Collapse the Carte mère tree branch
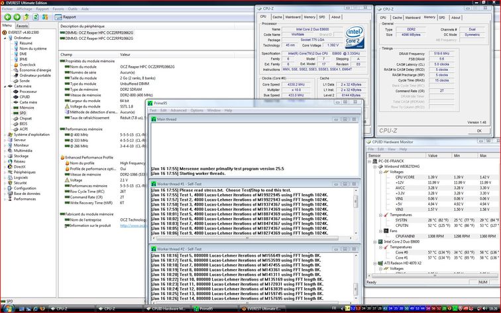 (5, 86)
